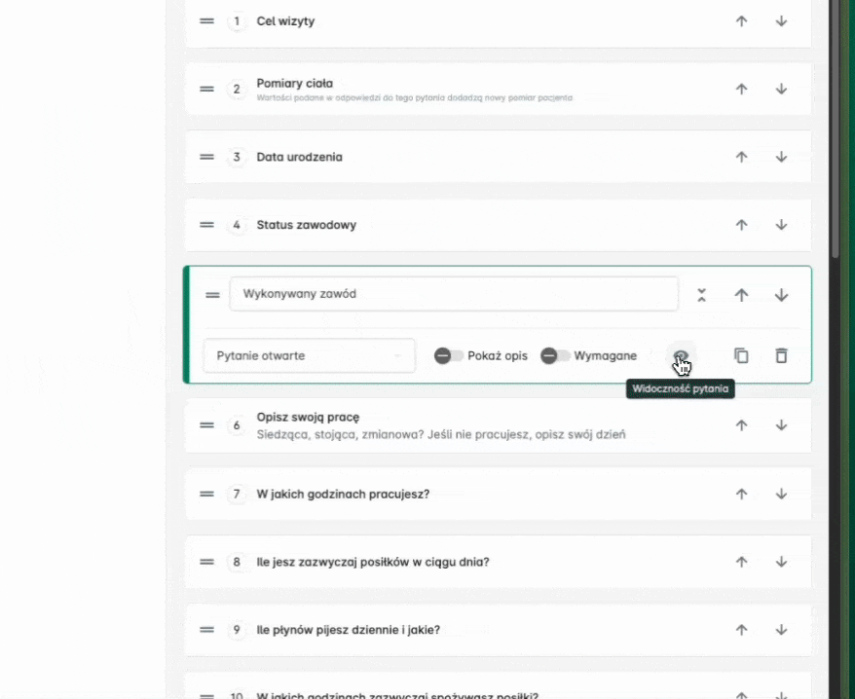Viewport: 855px width, 699px height.
Task: Open the 'Pytanie otwarte' question type dropdown
Action: [309, 355]
